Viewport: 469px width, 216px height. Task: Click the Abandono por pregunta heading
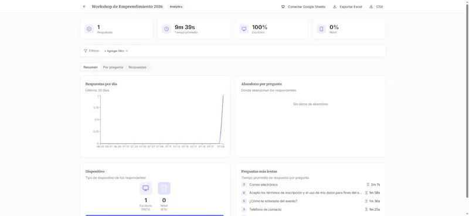(x=261, y=84)
